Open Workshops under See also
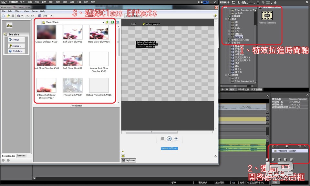The width and height of the screenshot is (310, 186). tap(16, 51)
